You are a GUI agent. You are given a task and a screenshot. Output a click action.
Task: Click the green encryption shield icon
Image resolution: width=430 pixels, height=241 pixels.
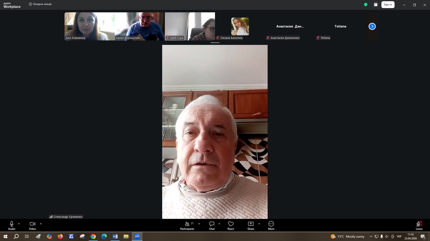(x=366, y=5)
